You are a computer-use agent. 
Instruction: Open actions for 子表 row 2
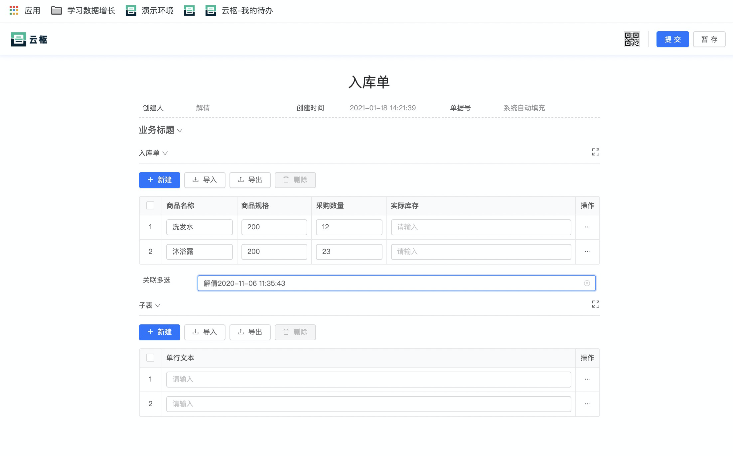tap(588, 404)
